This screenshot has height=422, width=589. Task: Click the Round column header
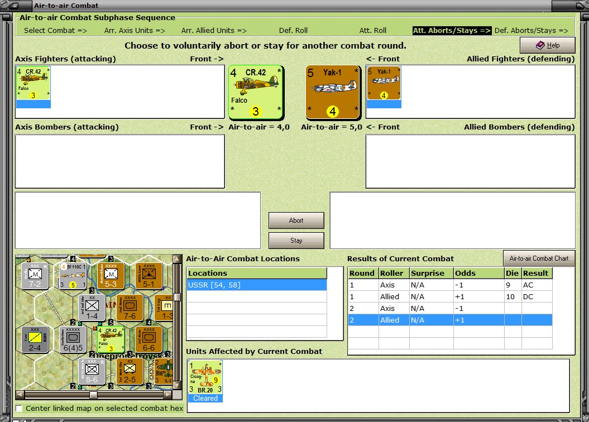click(363, 273)
